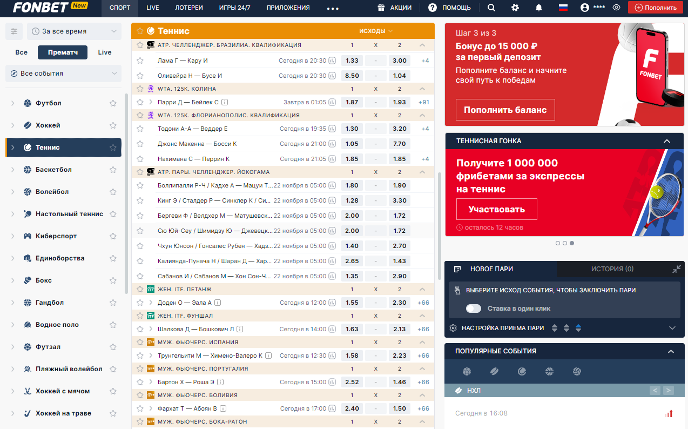Open the Приложения navigation tab
Image resolution: width=688 pixels, height=429 pixels.
(288, 8)
